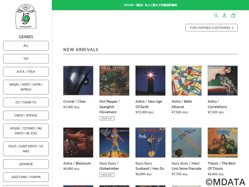Click Ashra / Belle Alliance title
The height and width of the screenshot is (187, 249).
coord(182,104)
